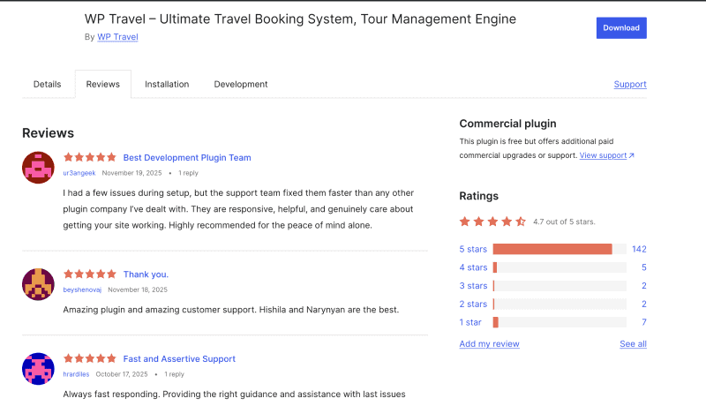706x406 pixels.
Task: Click the 5 stars rating bar
Action: pyautogui.click(x=560, y=249)
